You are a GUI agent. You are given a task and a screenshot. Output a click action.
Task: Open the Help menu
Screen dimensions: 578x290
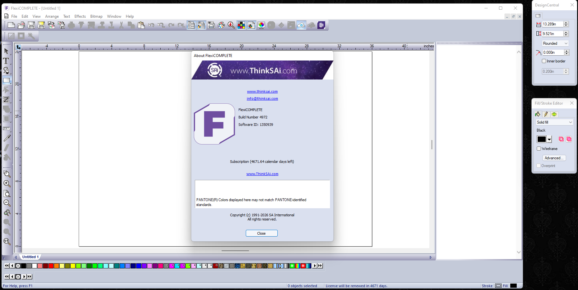tap(130, 16)
